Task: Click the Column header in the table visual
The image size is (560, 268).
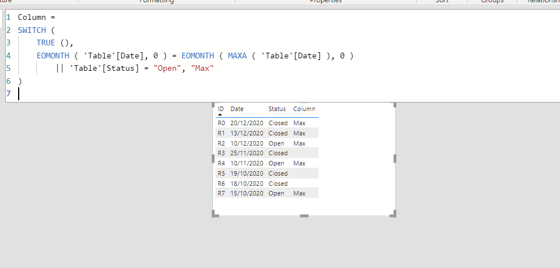Action: tap(304, 109)
